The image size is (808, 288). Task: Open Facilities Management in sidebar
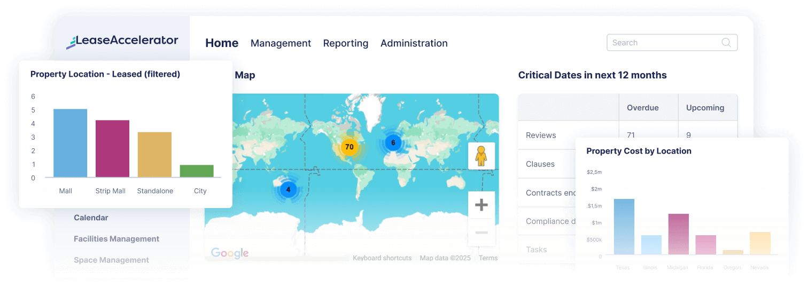coord(116,239)
